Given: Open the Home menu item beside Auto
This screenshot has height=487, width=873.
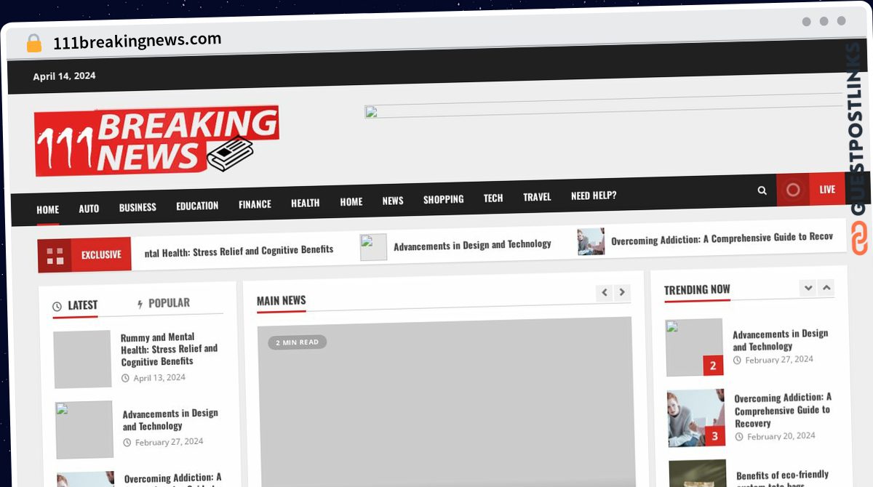Looking at the screenshot, I should [48, 209].
